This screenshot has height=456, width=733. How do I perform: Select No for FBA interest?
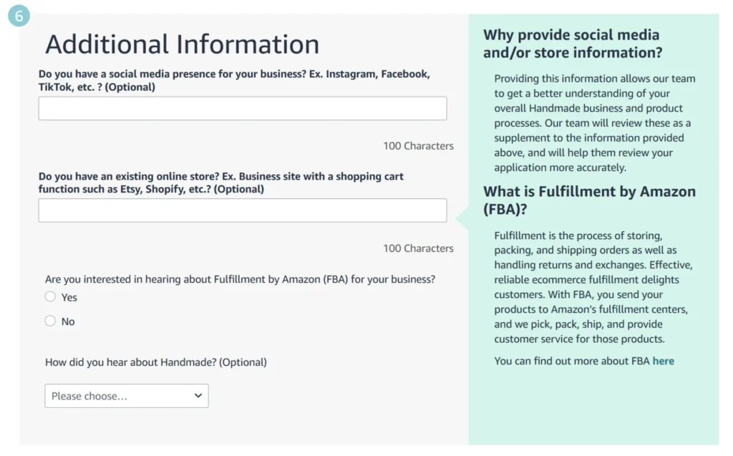coord(50,321)
